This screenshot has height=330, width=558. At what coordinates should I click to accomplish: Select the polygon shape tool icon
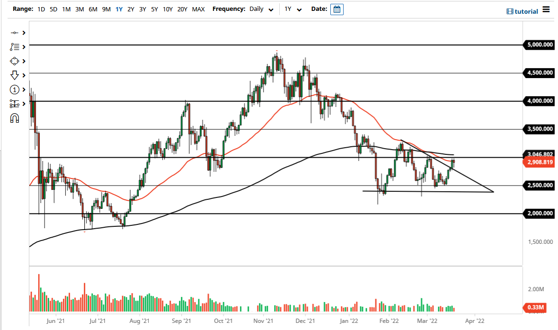click(14, 61)
